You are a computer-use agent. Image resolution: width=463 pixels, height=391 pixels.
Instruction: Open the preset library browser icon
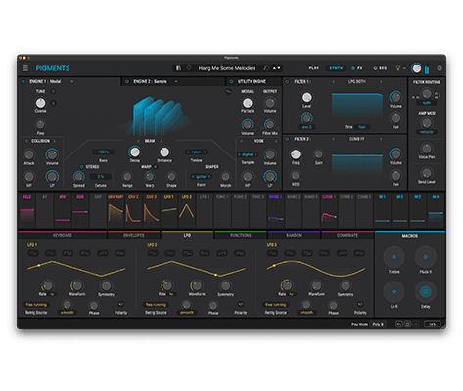(x=178, y=68)
